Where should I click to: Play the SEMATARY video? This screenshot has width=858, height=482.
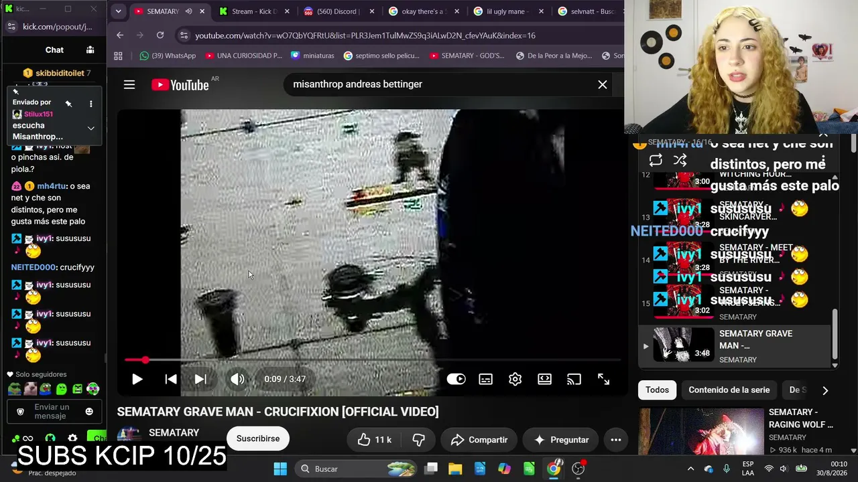pos(137,379)
